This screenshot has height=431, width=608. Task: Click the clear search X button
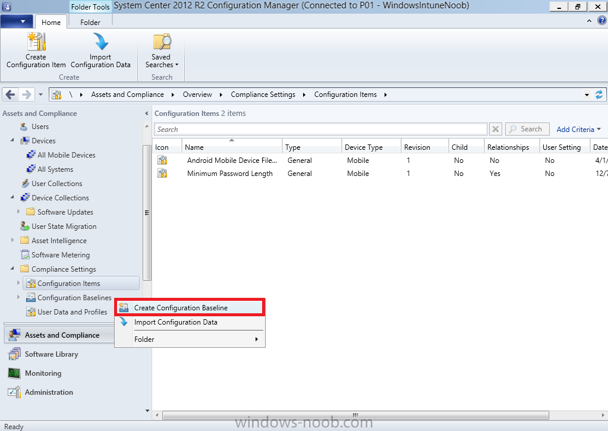click(x=495, y=129)
